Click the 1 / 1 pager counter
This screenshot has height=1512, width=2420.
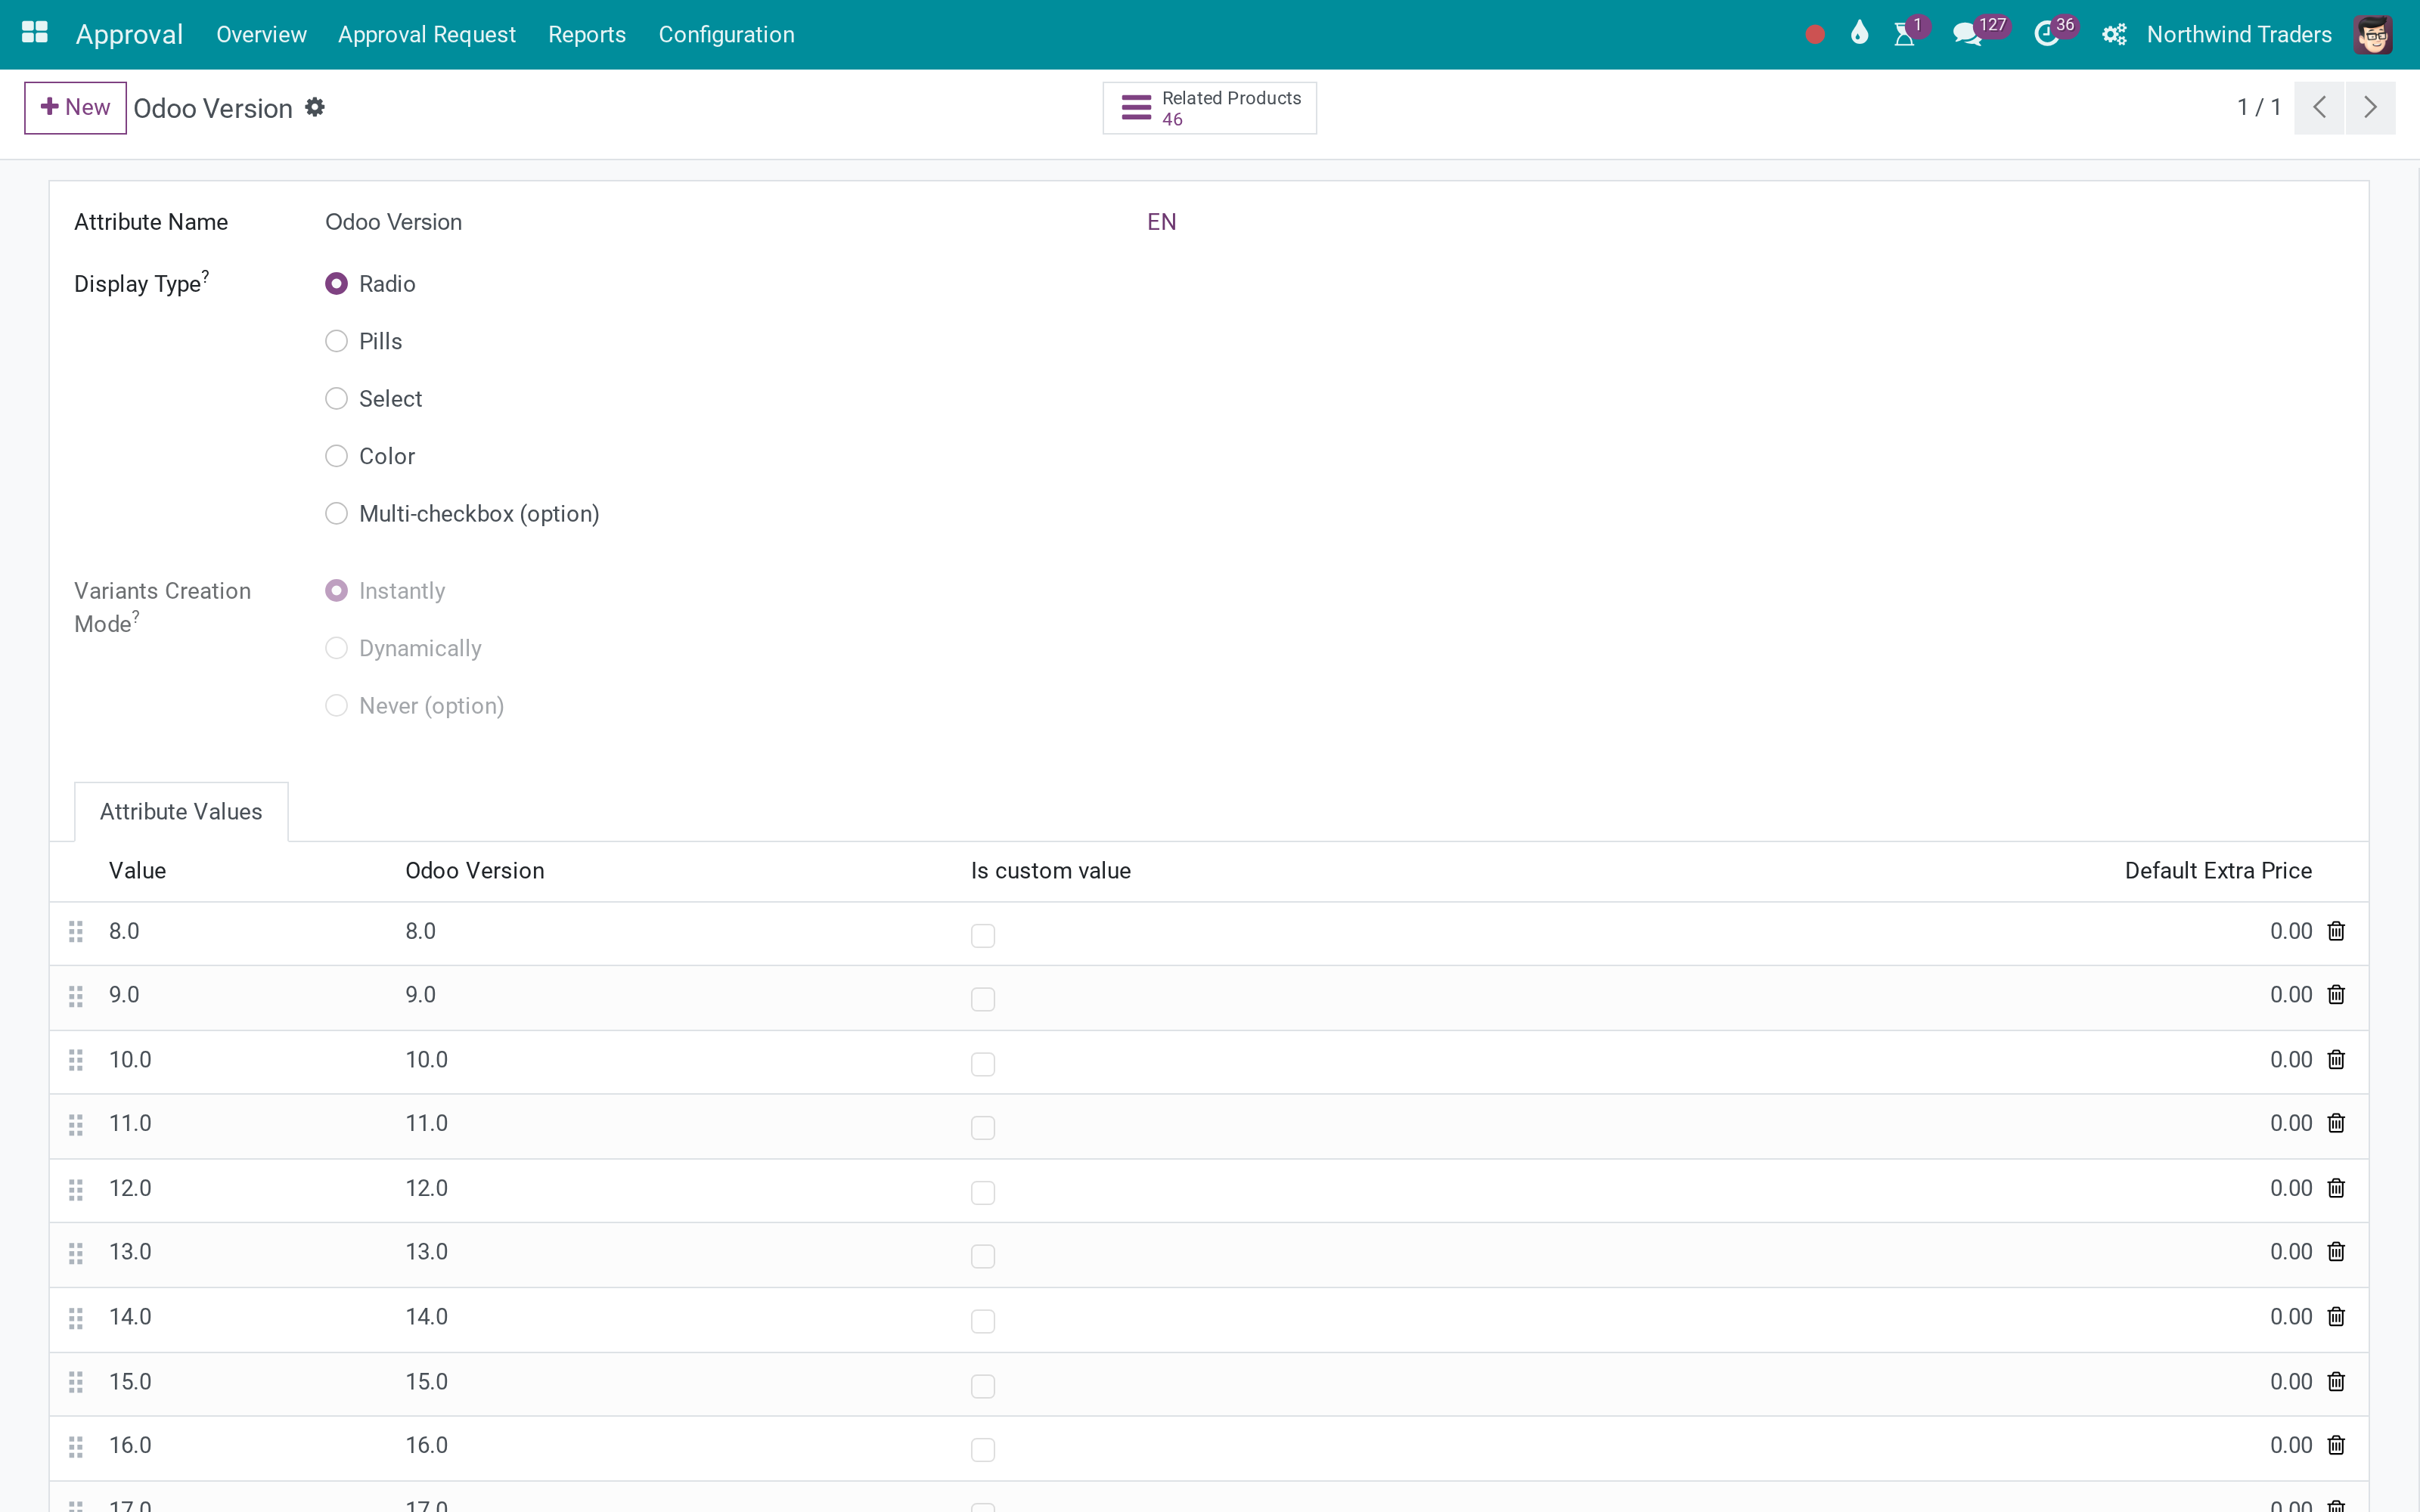tap(2259, 107)
